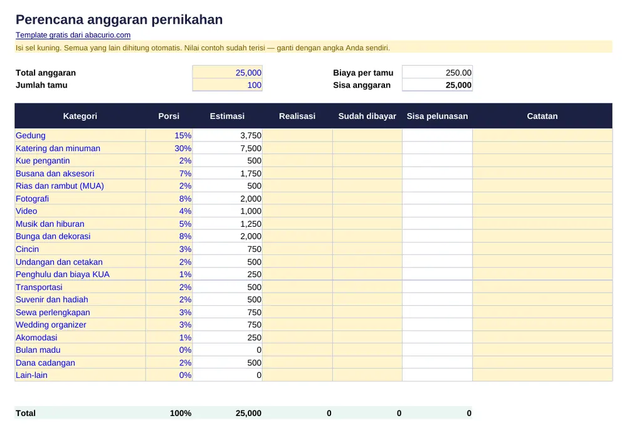Click the Catatan column header

point(542,116)
